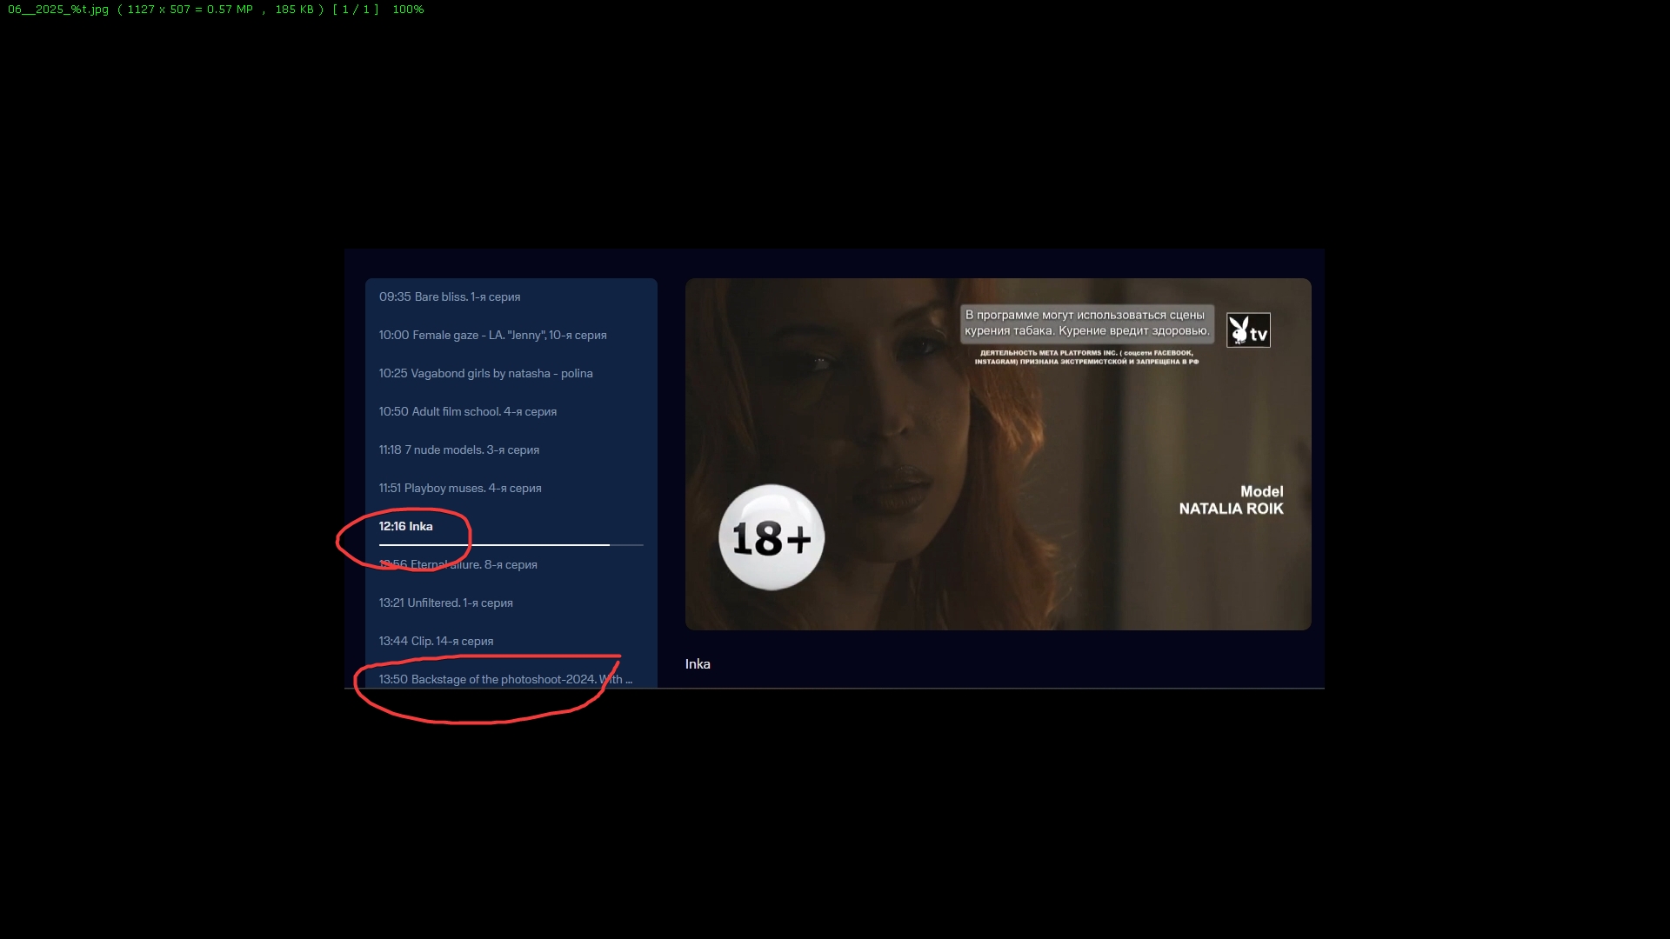Select 11:18 7 nude models item

click(x=458, y=450)
